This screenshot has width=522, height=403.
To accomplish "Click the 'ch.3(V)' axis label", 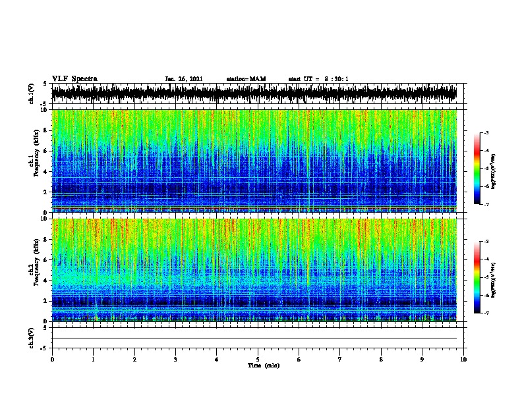I will 31,338.
